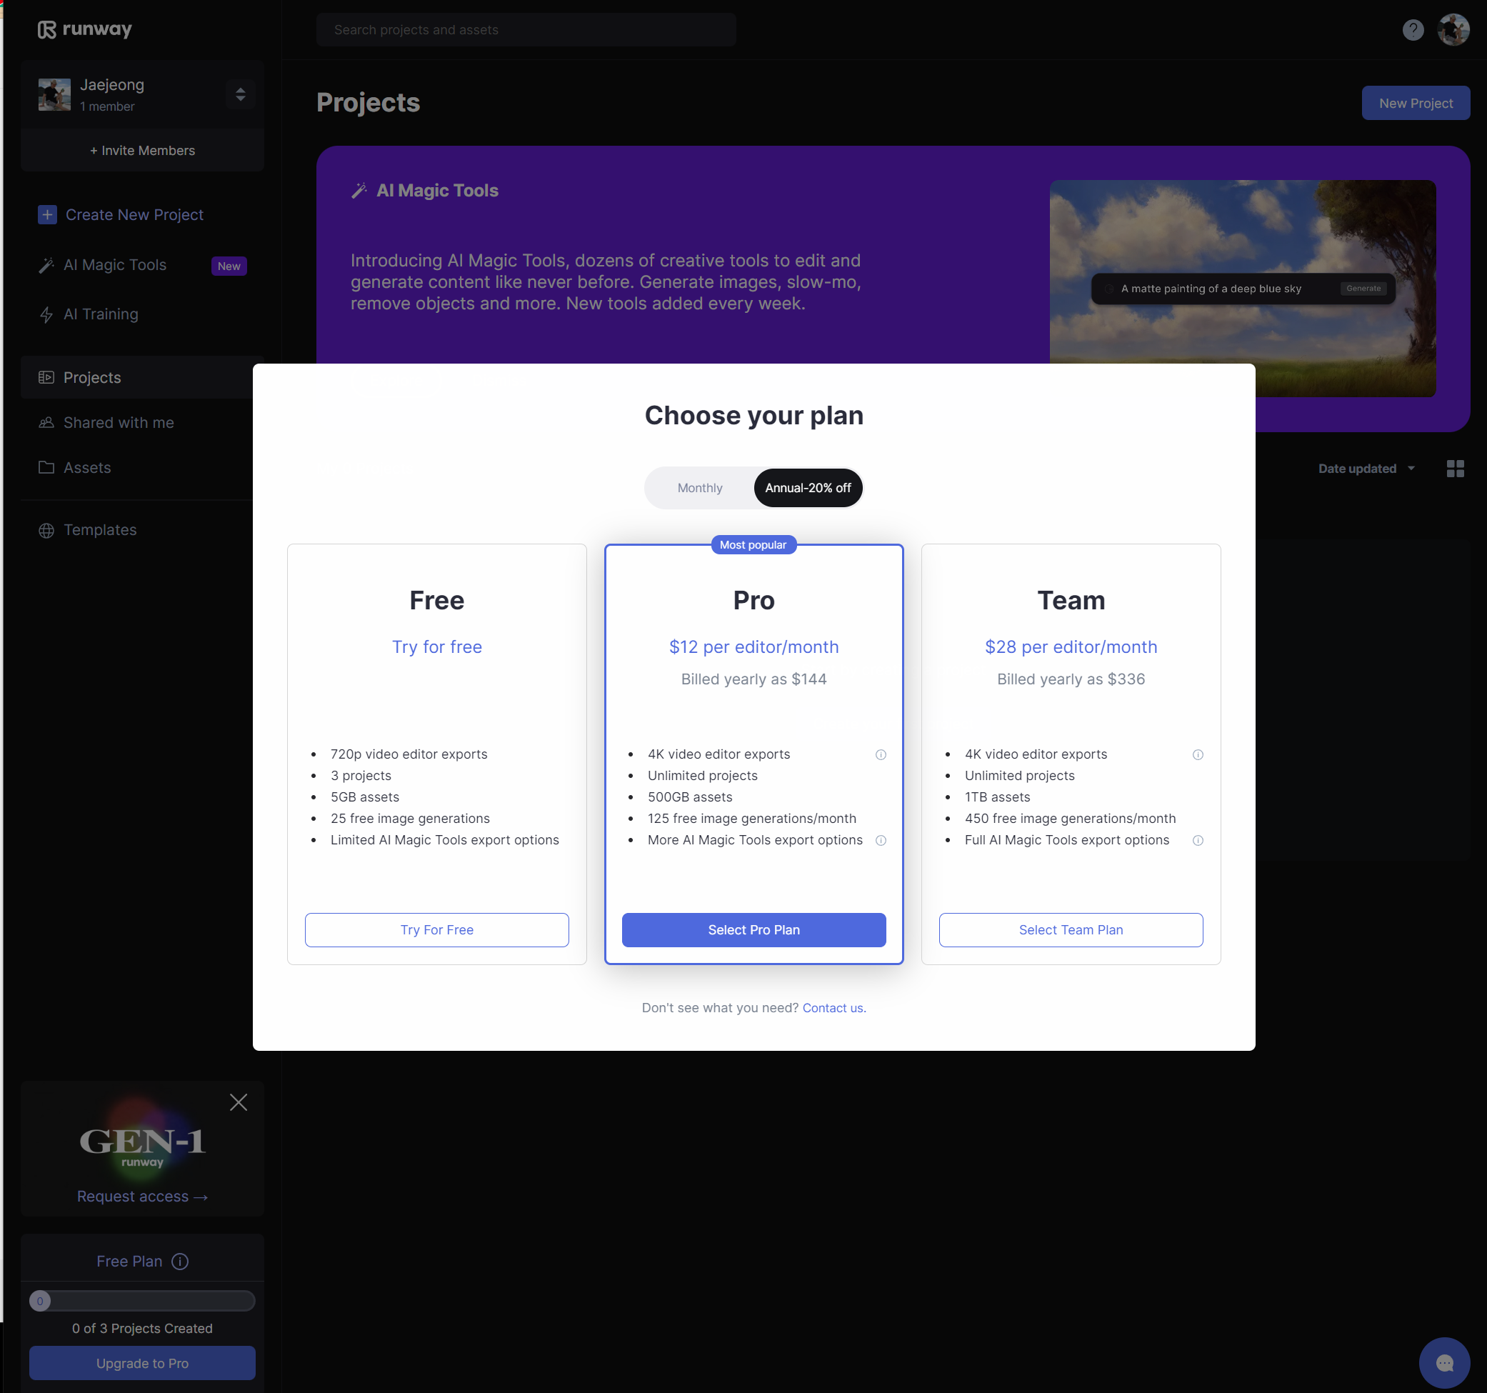Screen dimensions: 1487x1393
Task: Click the projects created progress bar
Action: [142, 1301]
